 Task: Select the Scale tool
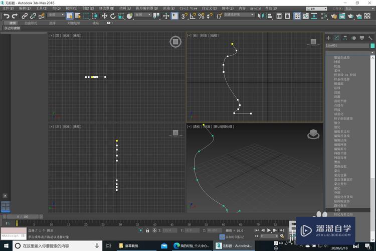tap(121, 16)
